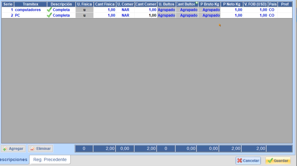This screenshot has height=166, width=297.
Task: Click the Agrupado U. Bultos cell in row 1
Action: [166, 10]
